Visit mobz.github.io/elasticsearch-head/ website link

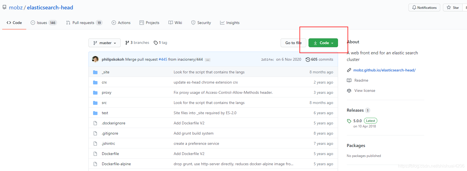384,70
